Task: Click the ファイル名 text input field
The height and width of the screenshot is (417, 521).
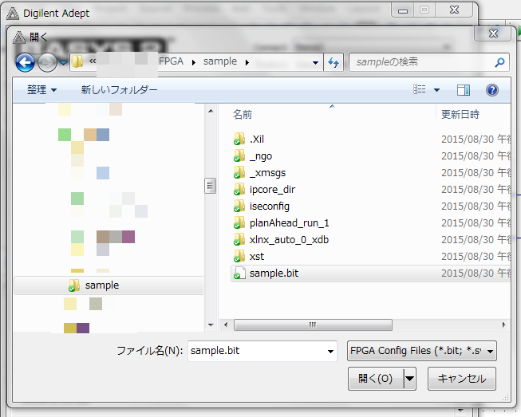Action: coord(255,351)
